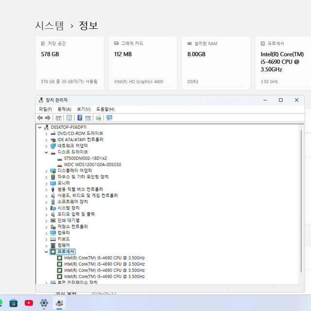This screenshot has width=311, height=311.
Task: Click the blue Help question mark icon
Action: (x=80, y=118)
